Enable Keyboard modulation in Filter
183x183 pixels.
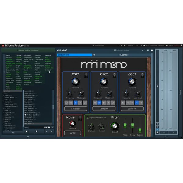[88, 118]
